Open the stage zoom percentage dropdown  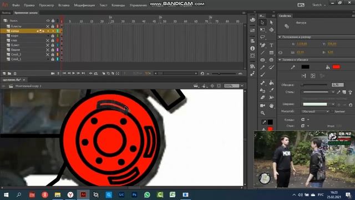click(x=242, y=86)
